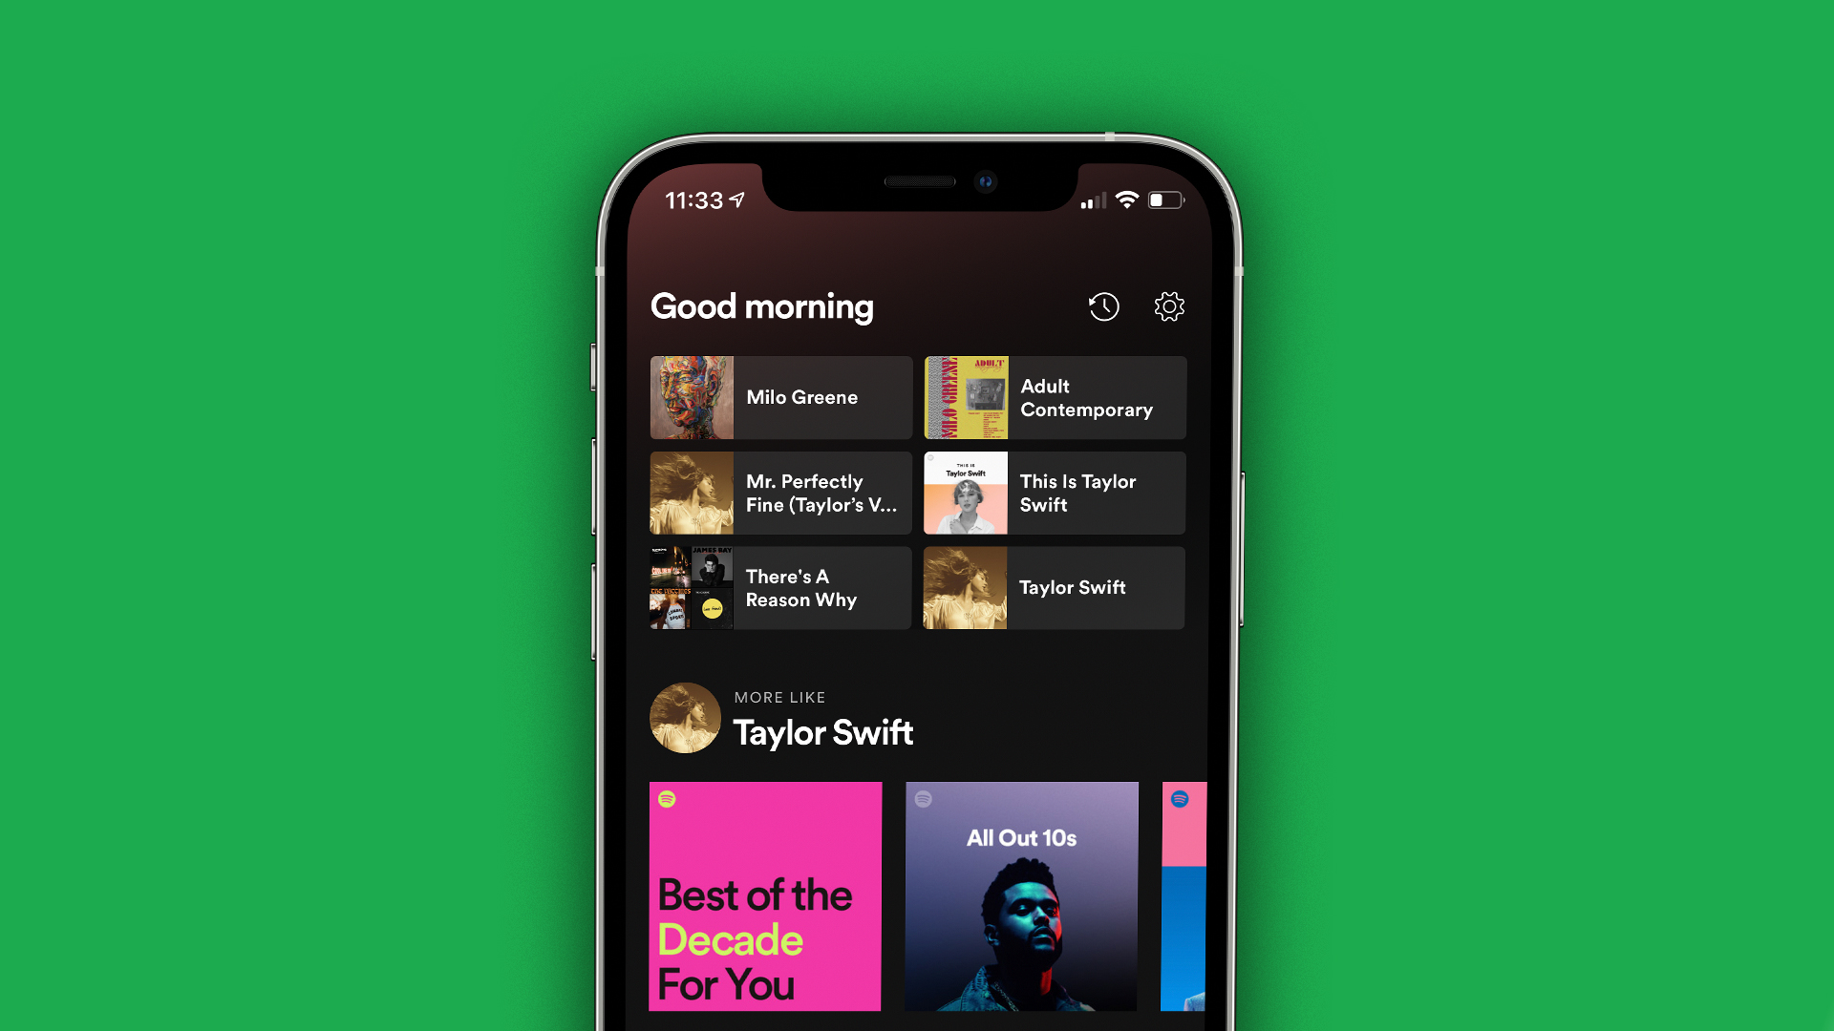Open the recently played history

pyautogui.click(x=1104, y=305)
